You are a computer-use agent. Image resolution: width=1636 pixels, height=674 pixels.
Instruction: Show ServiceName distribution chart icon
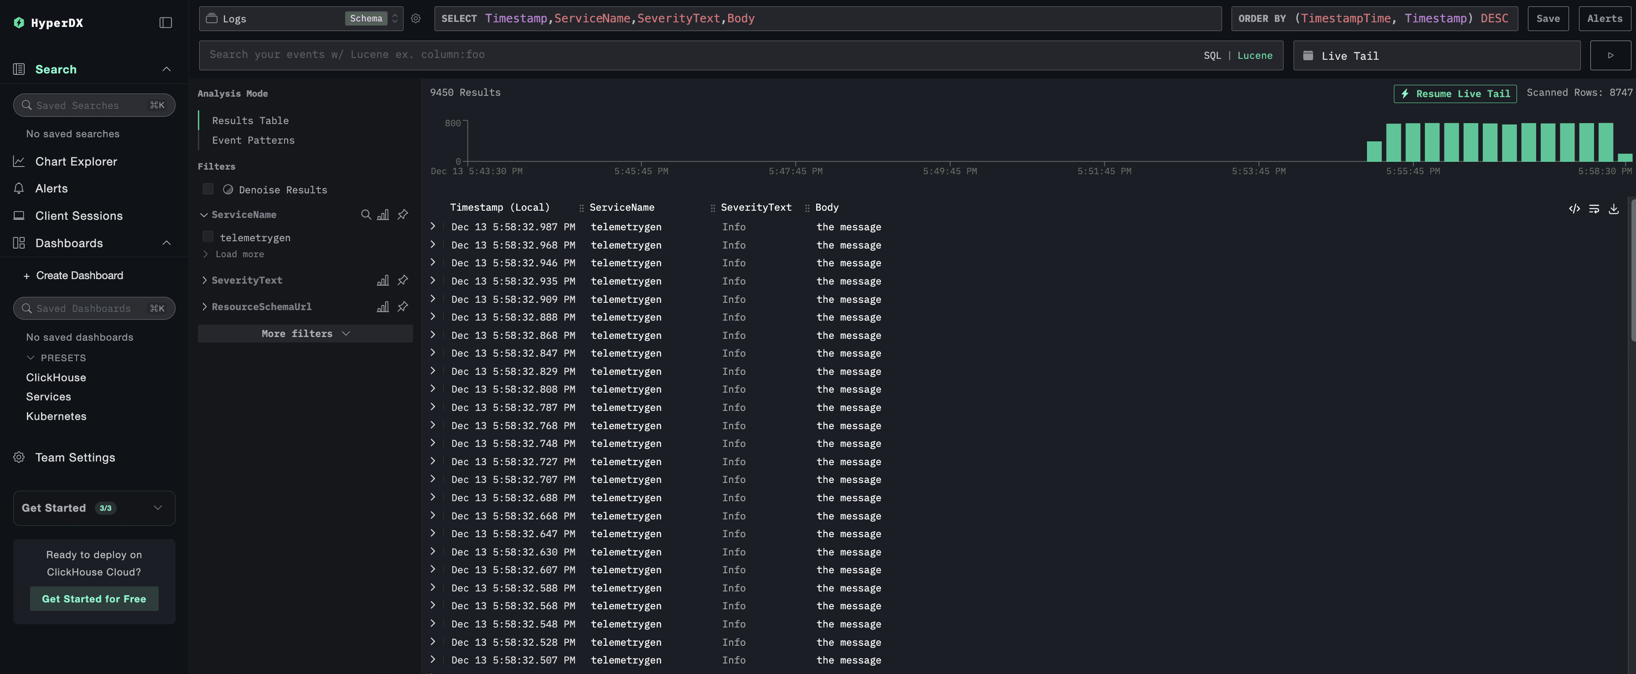(383, 215)
